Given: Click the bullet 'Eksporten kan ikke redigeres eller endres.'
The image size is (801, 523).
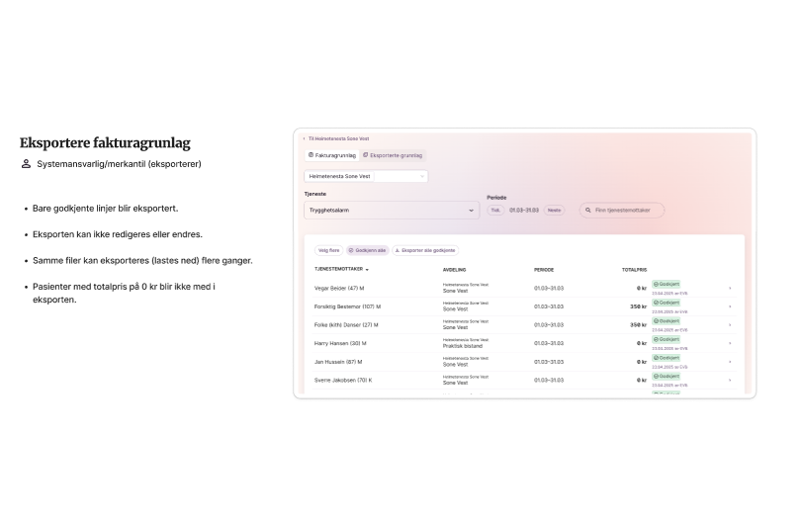Looking at the screenshot, I should pos(118,234).
